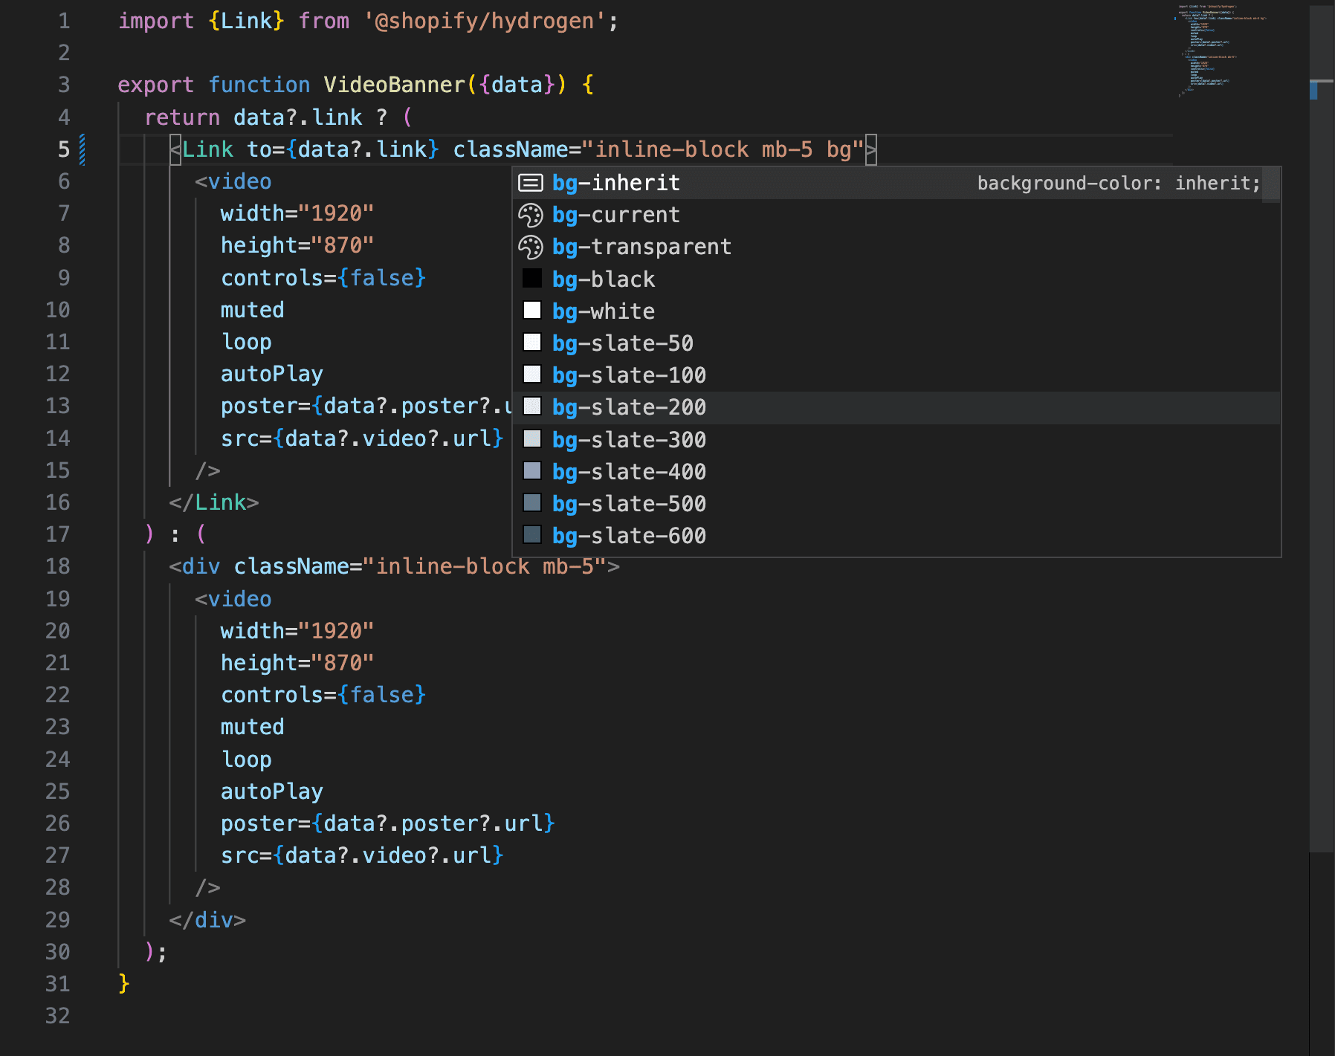This screenshot has width=1335, height=1056.
Task: Click the editor's vertical scrollbar
Action: pos(1321,446)
